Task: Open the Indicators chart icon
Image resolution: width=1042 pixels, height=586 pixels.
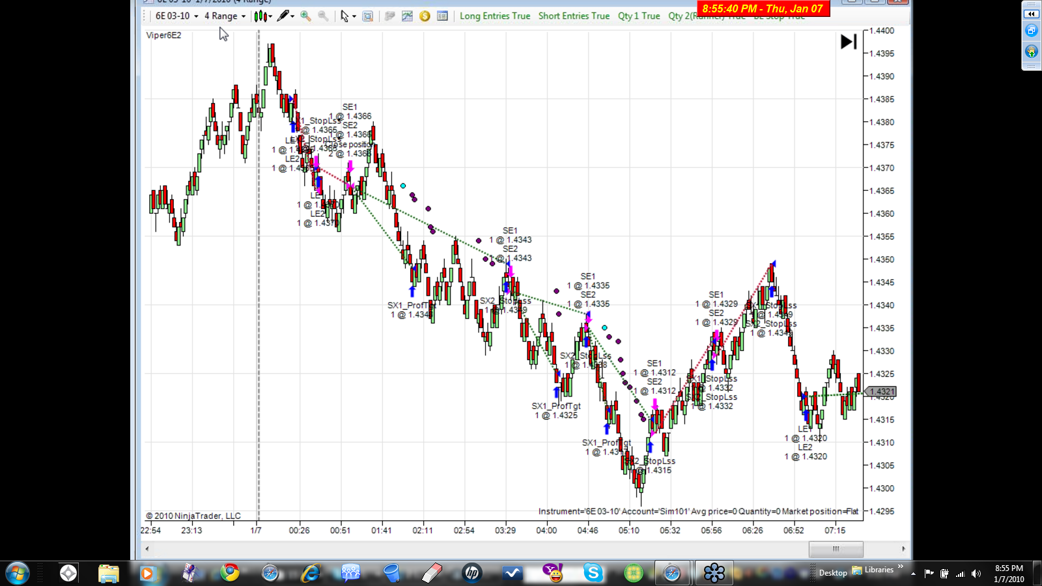Action: (x=407, y=16)
